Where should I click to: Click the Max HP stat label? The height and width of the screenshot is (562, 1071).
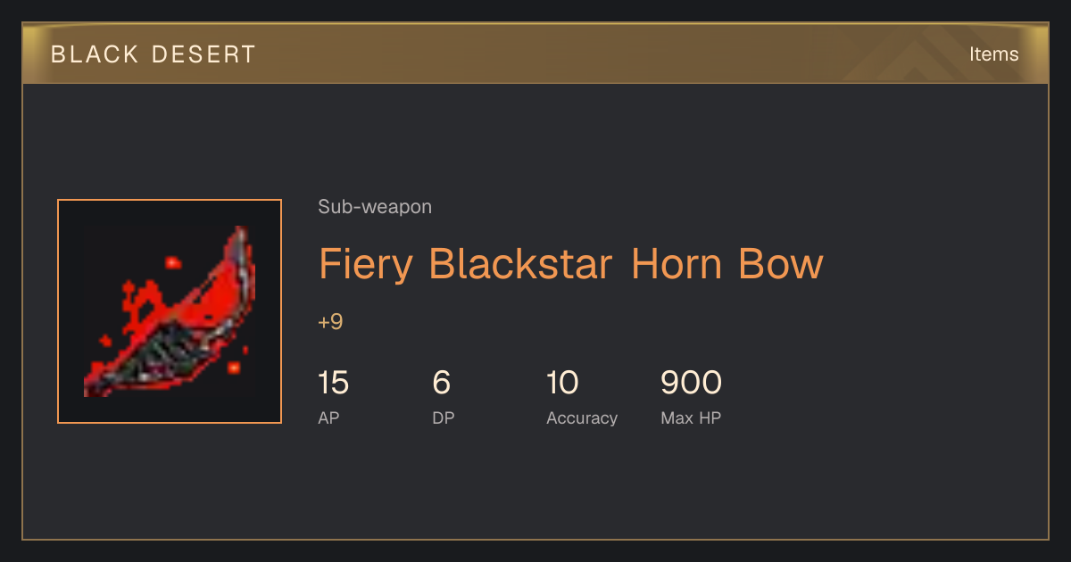point(691,417)
